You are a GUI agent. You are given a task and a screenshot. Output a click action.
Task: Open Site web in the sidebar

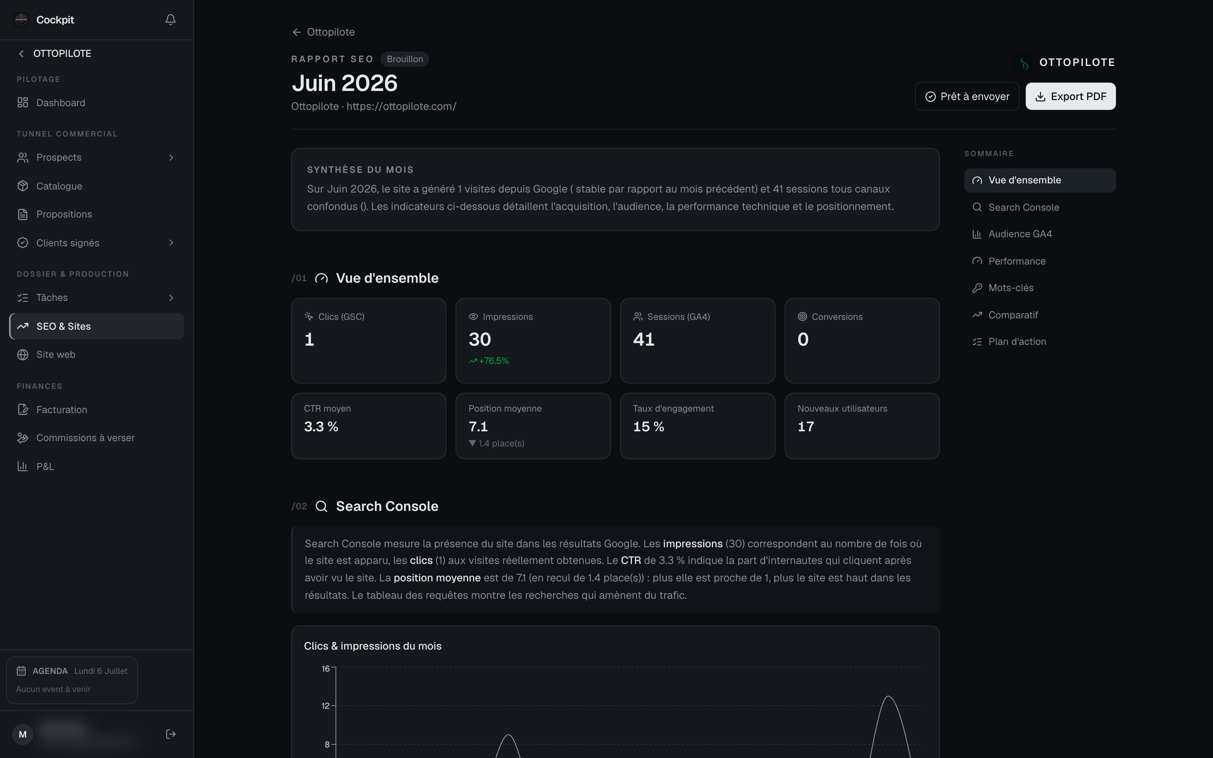[97, 354]
